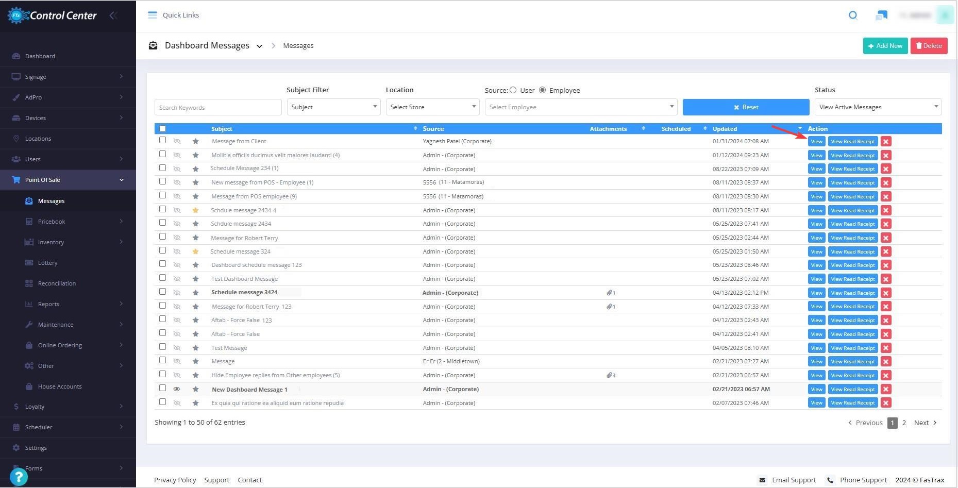Click the Dashboard Messages envelope icon
This screenshot has width=958, height=488.
(x=153, y=45)
